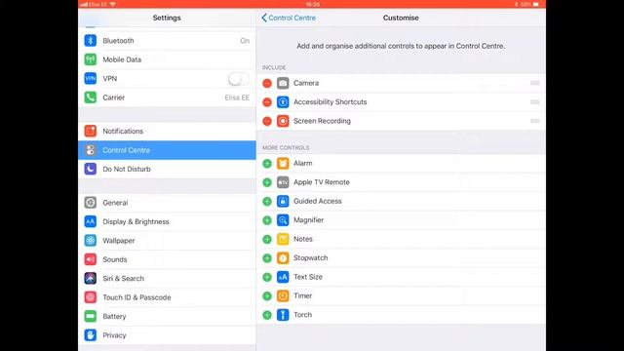Tap the green Battery icon
Screen dimensions: 624x351
pos(91,316)
